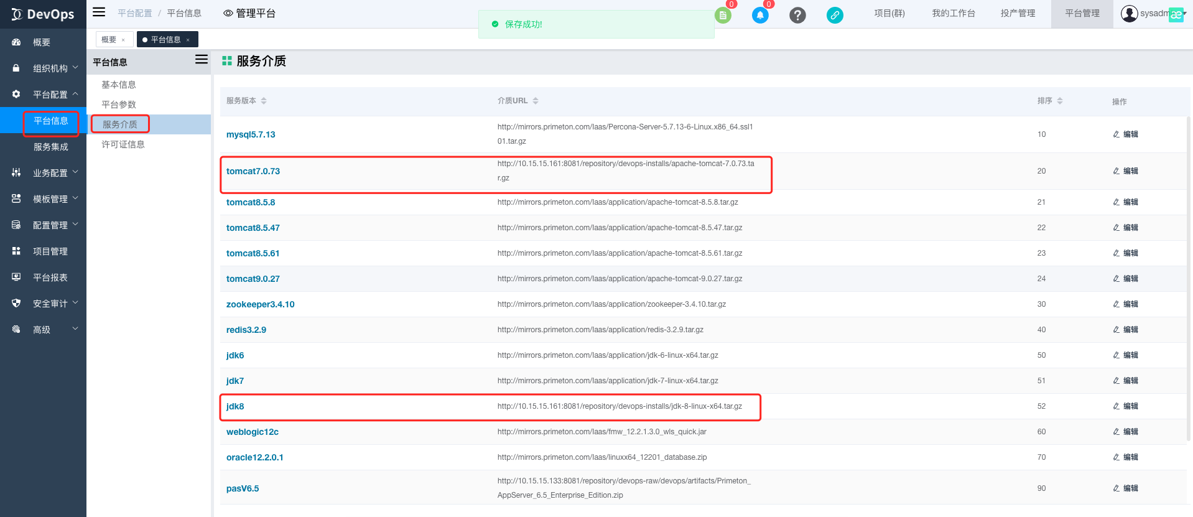Expand the 安全审计 sidebar section

pyautogui.click(x=50, y=304)
